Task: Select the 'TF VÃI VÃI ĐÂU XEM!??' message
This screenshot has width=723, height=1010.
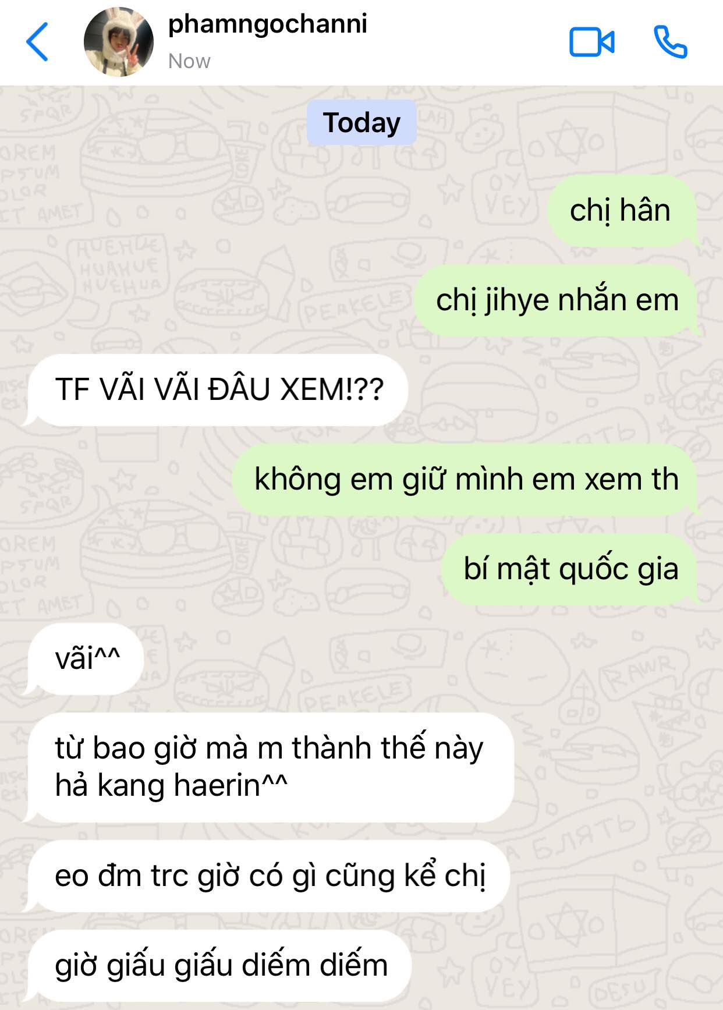Action: 217,389
